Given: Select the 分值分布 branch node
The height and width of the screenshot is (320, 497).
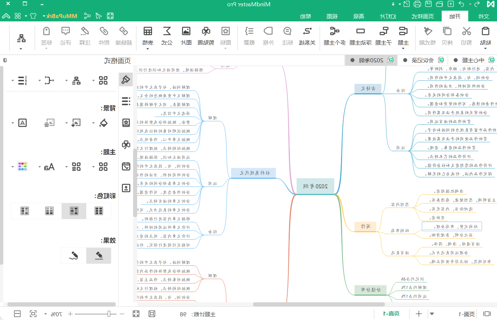Looking at the screenshot, I should tap(370, 290).
